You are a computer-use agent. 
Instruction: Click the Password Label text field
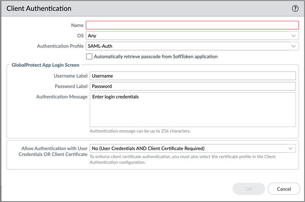[192, 86]
